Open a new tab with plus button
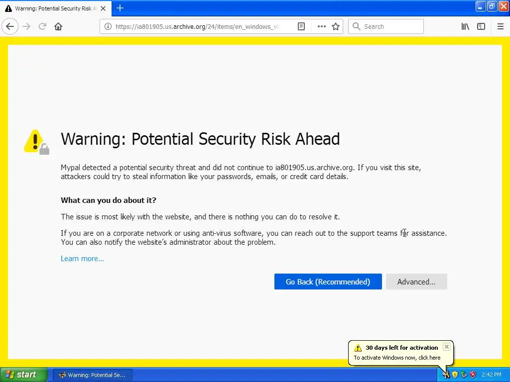 pos(120,8)
